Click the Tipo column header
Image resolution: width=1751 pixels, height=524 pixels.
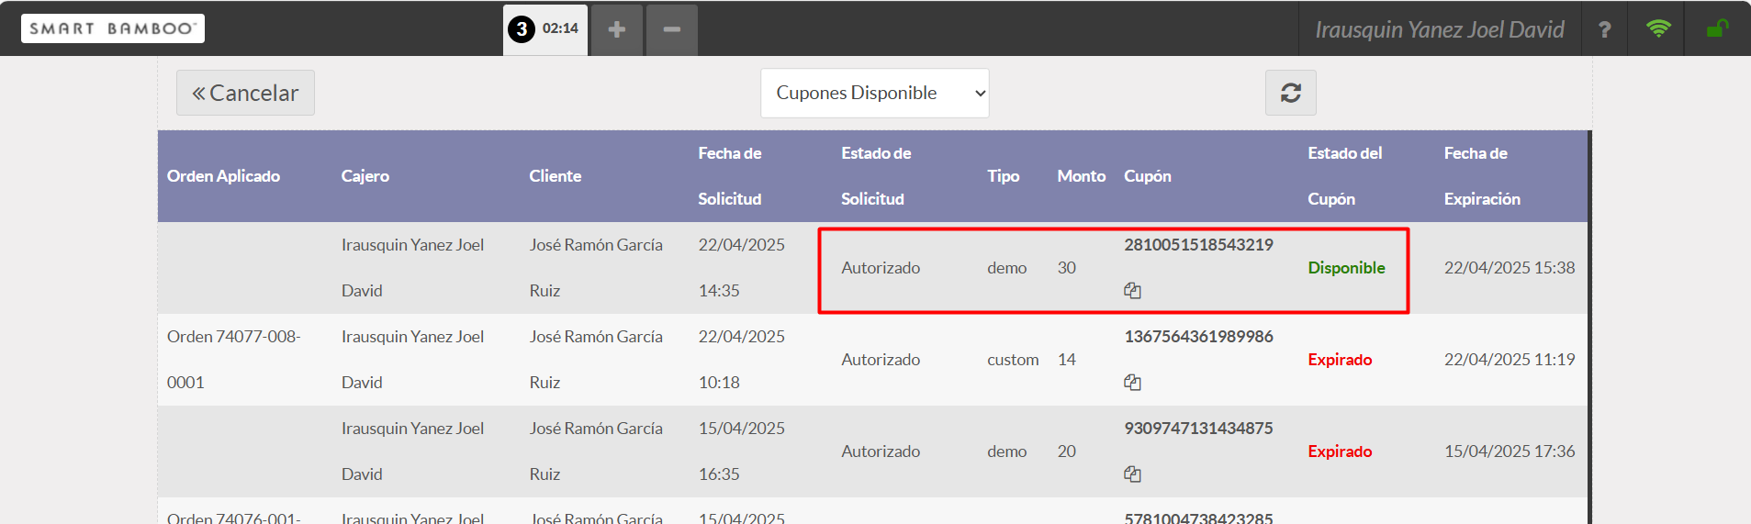point(1003,176)
